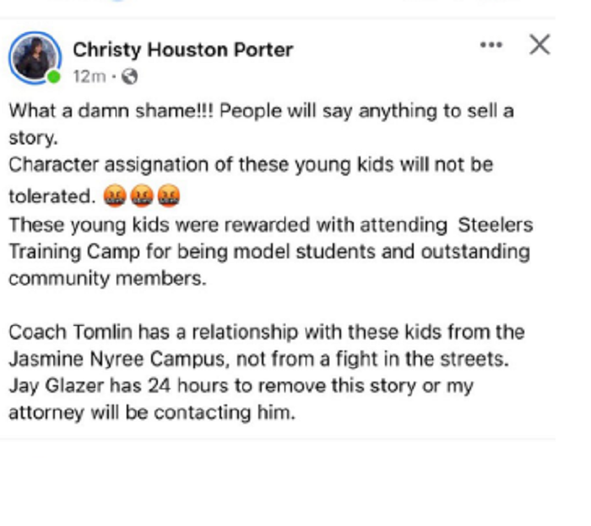The width and height of the screenshot is (591, 526).
Task: Click the green online status dot
Action: click(x=55, y=78)
